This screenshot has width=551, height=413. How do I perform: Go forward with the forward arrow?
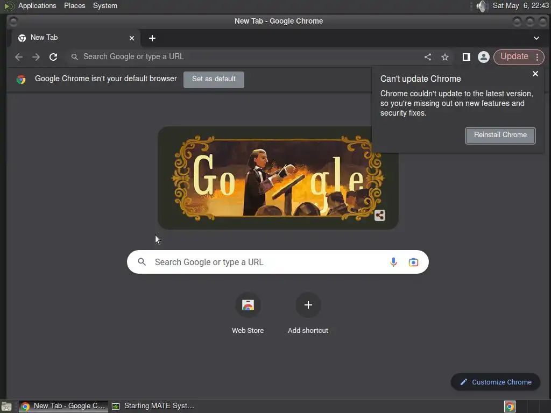click(36, 57)
